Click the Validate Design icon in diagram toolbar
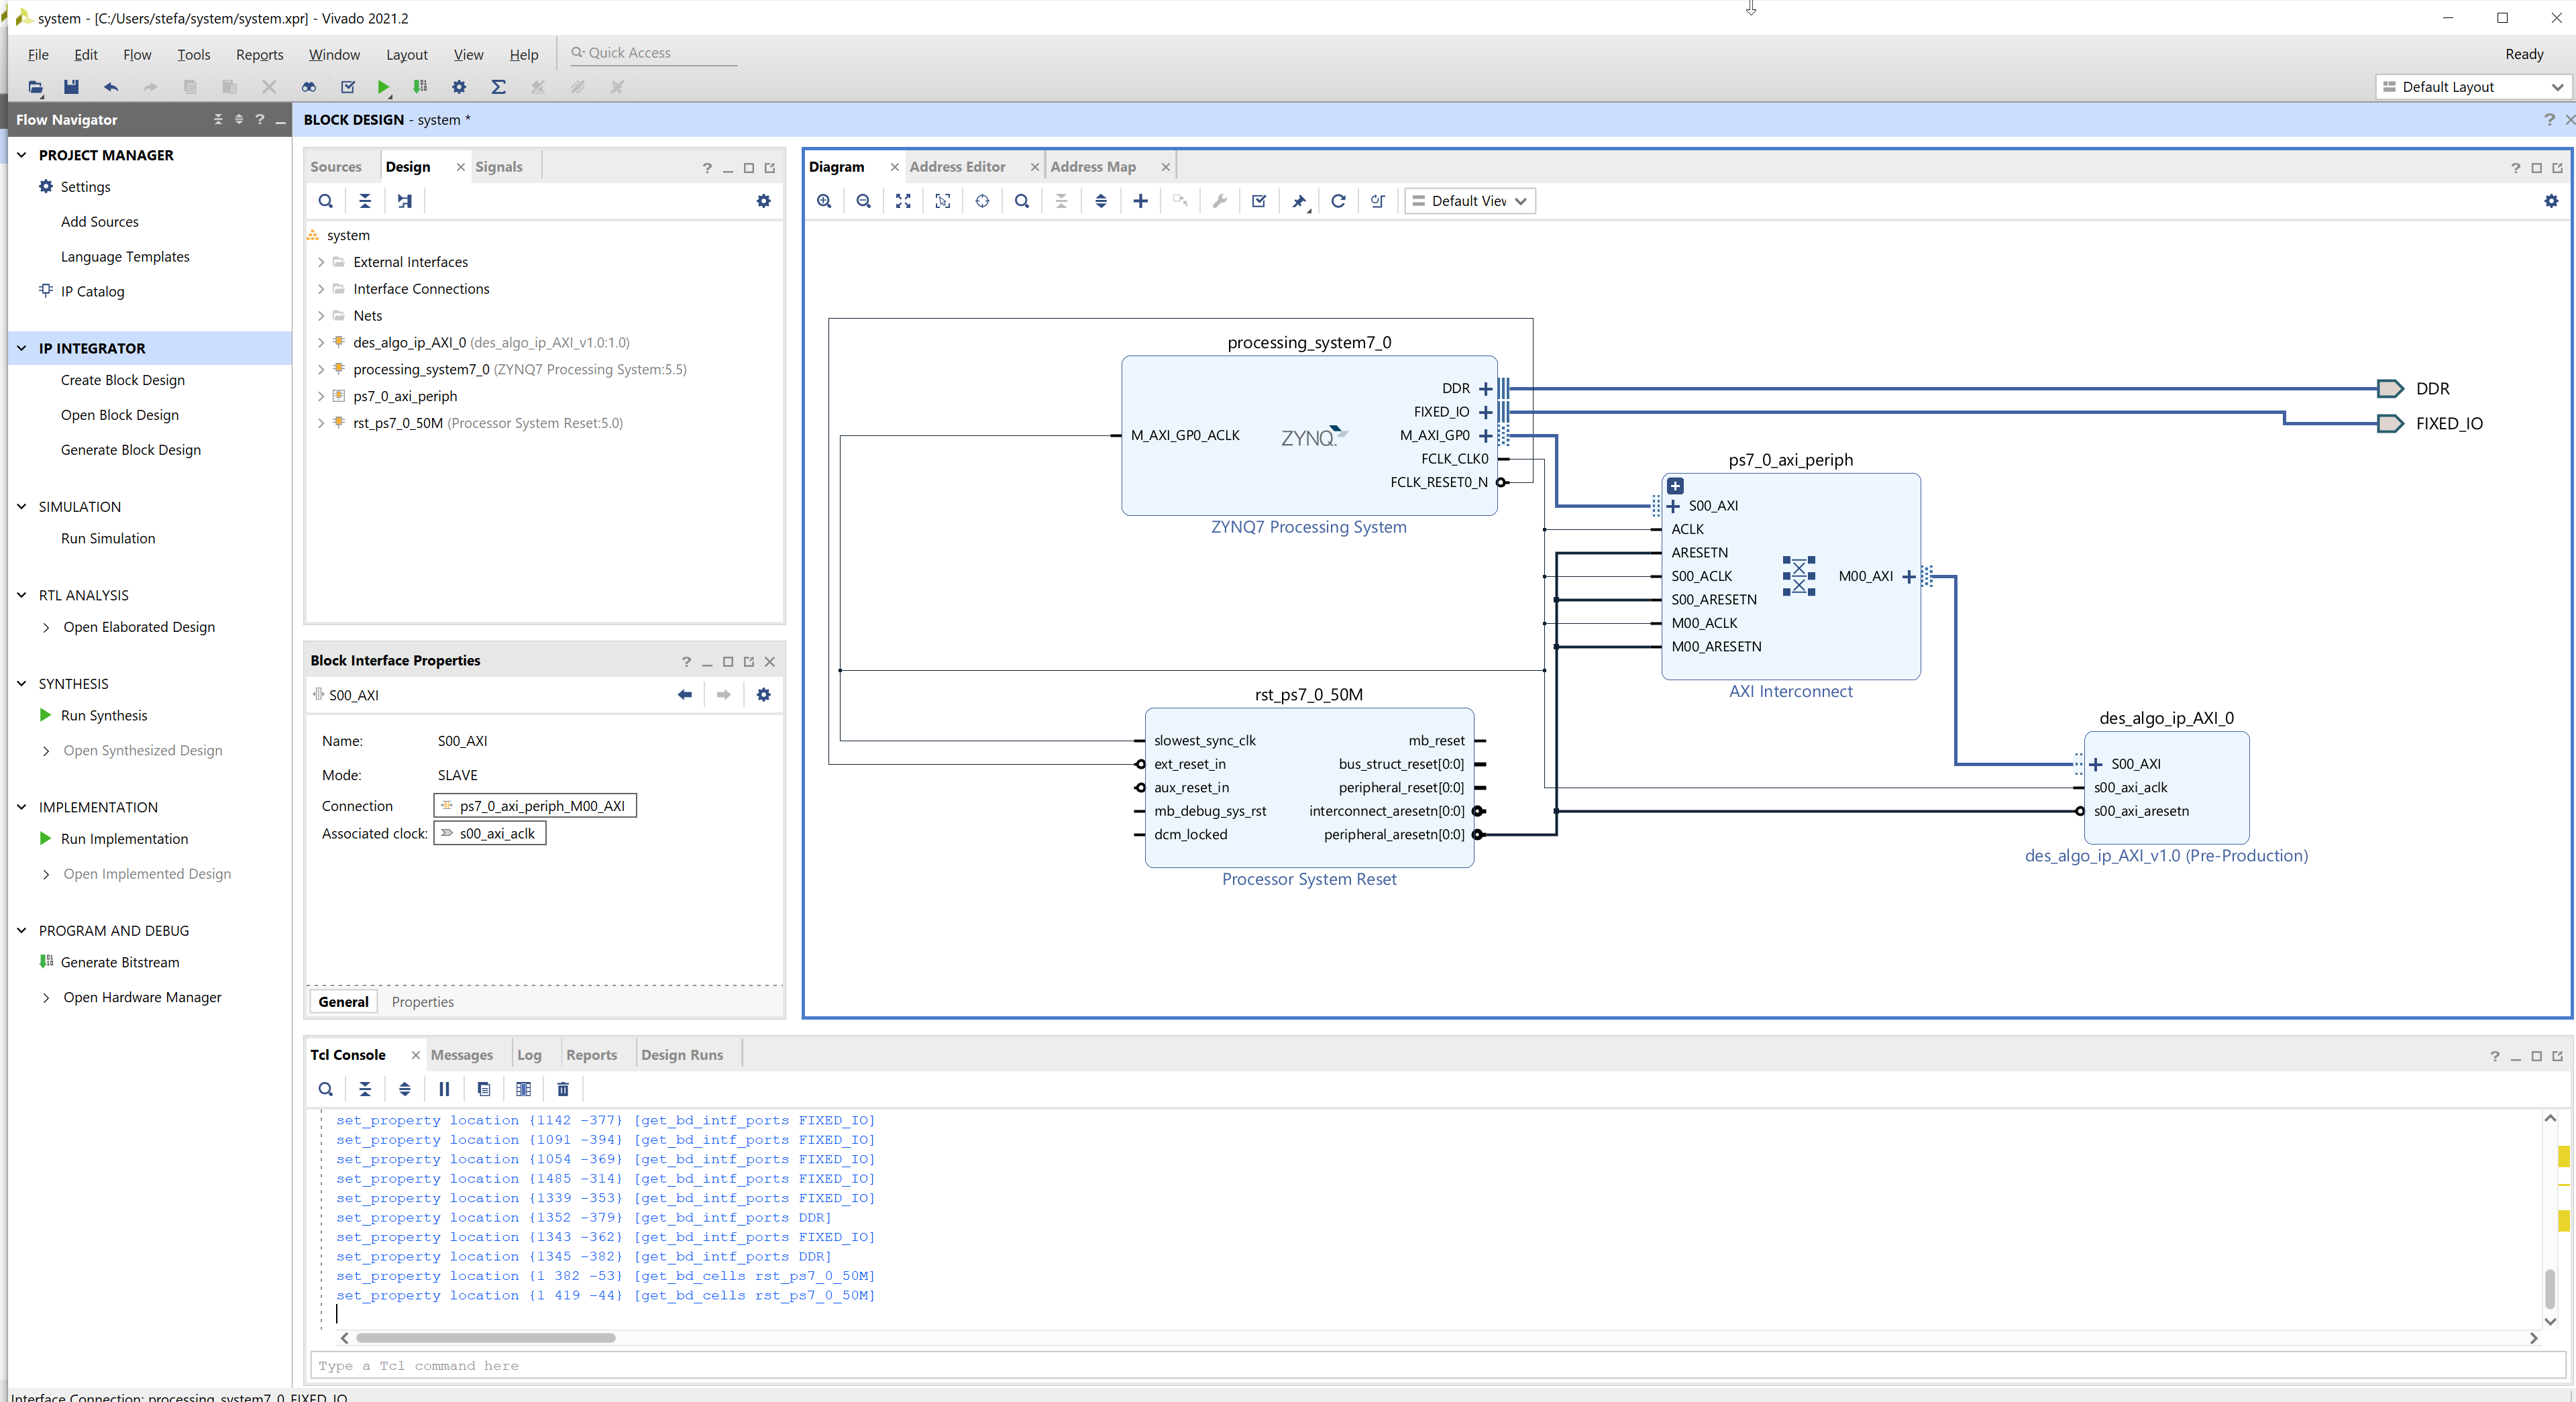The width and height of the screenshot is (2576, 1402). tap(1259, 201)
